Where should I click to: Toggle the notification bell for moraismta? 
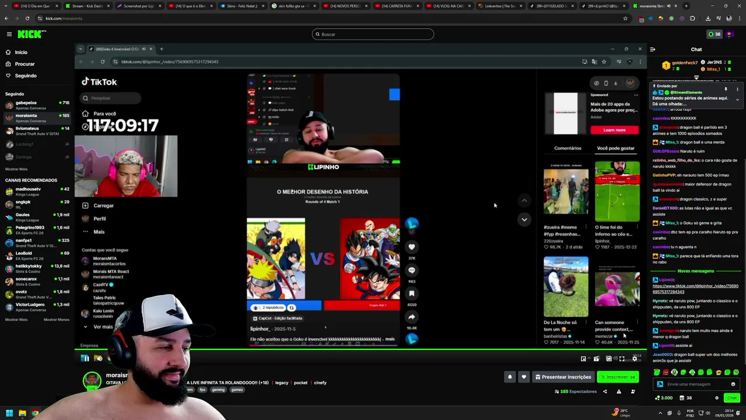pyautogui.click(x=510, y=377)
